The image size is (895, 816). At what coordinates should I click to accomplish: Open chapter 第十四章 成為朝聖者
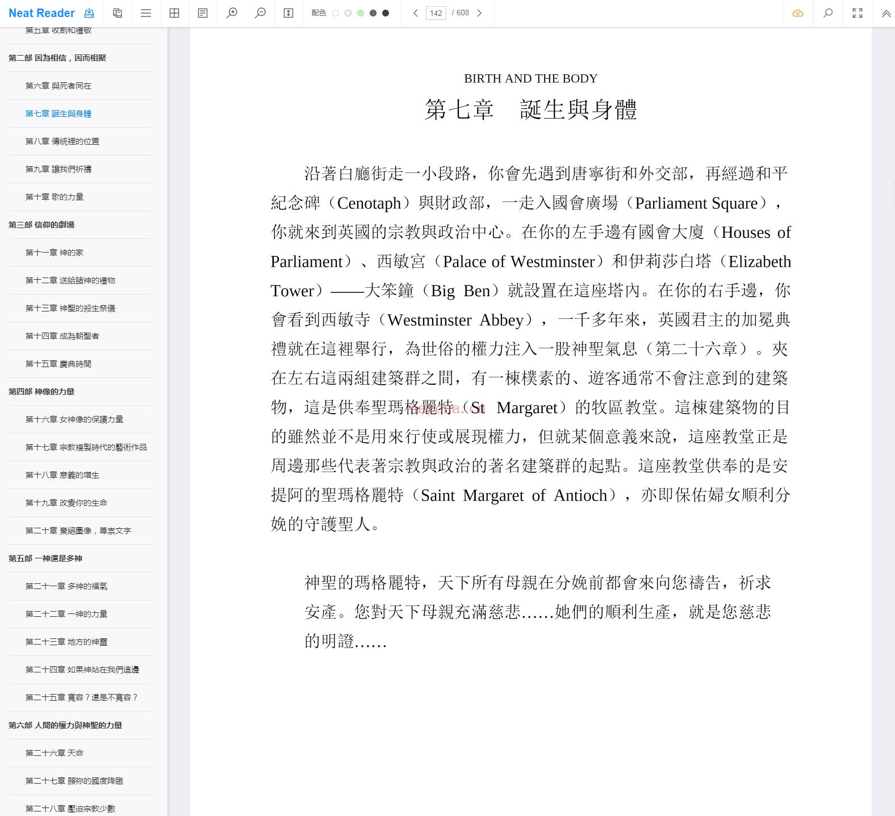[x=62, y=336]
